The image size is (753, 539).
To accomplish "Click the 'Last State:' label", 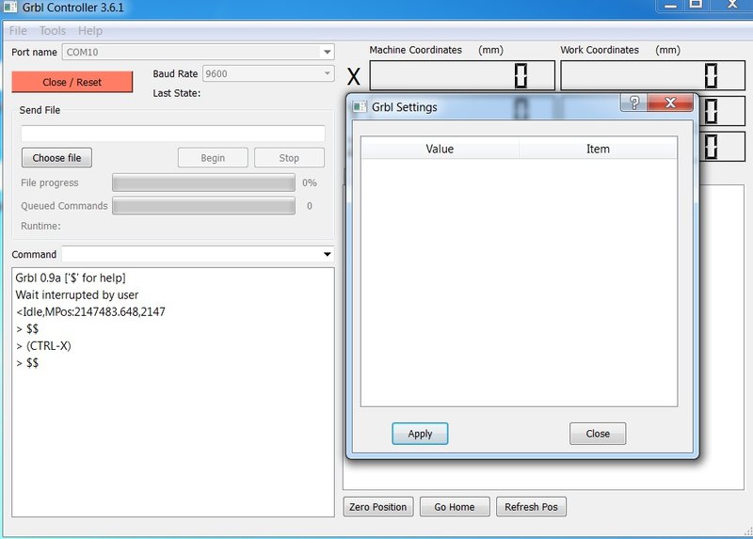I will point(177,93).
